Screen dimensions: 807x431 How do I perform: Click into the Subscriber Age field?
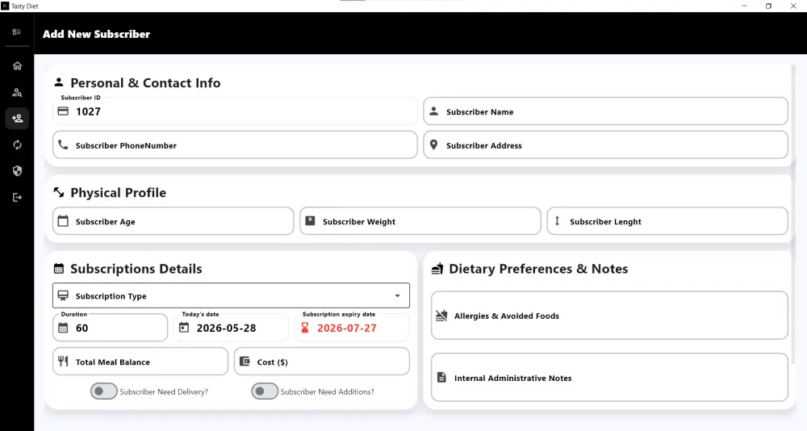coord(174,221)
